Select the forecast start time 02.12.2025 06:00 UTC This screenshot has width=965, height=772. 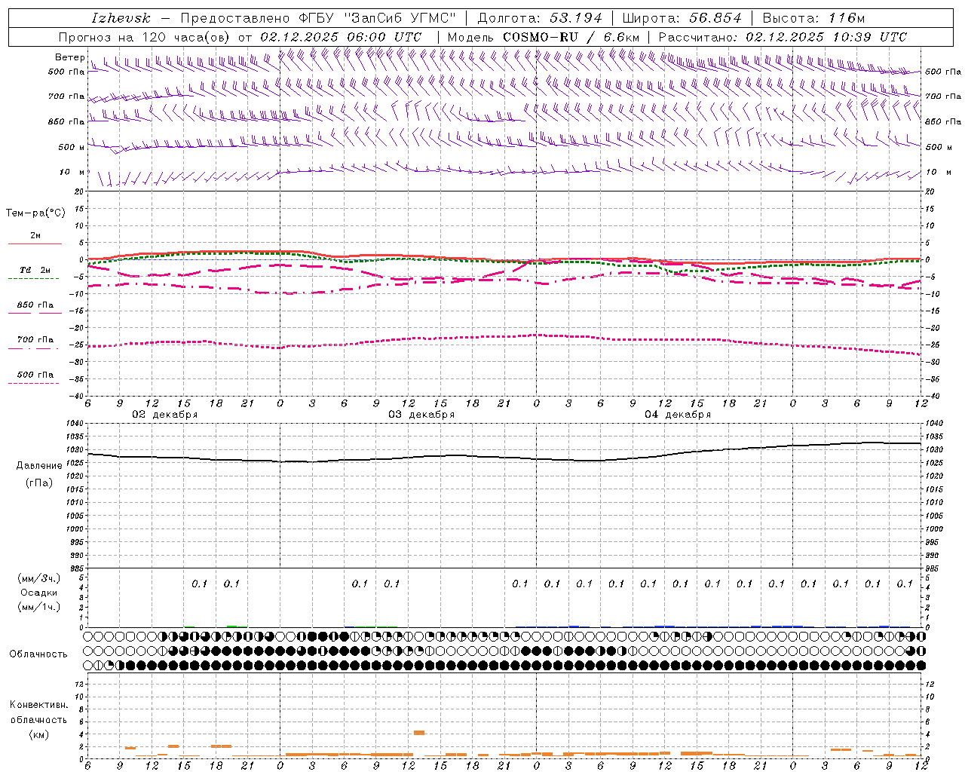[341, 37]
